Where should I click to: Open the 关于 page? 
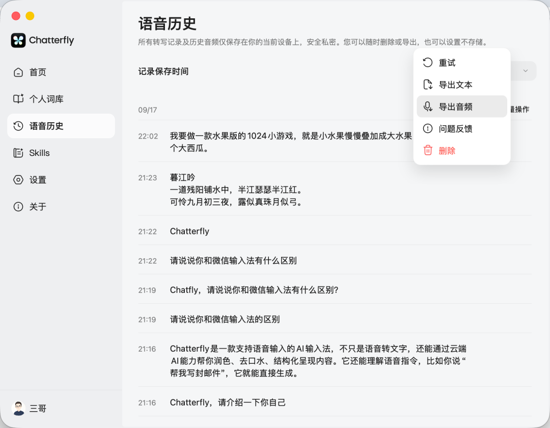coord(61,207)
